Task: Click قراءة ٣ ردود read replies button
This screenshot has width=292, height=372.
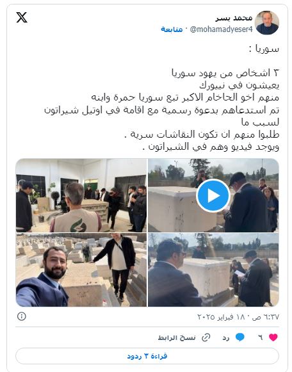Action: click(x=147, y=356)
